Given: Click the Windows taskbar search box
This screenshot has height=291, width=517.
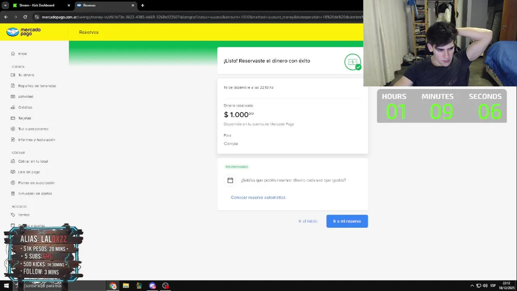Looking at the screenshot, I should (x=59, y=286).
